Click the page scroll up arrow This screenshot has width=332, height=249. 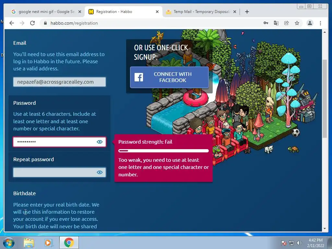[x=325, y=32]
